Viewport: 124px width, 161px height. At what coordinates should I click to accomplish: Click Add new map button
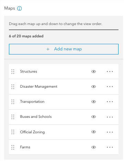[64, 49]
